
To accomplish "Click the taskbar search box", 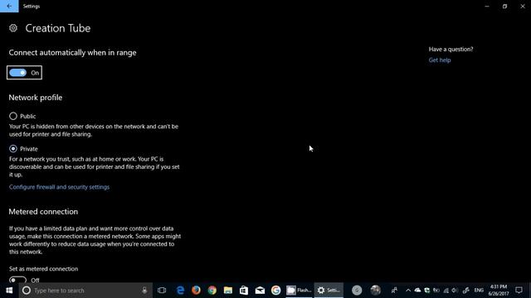I will (85, 291).
